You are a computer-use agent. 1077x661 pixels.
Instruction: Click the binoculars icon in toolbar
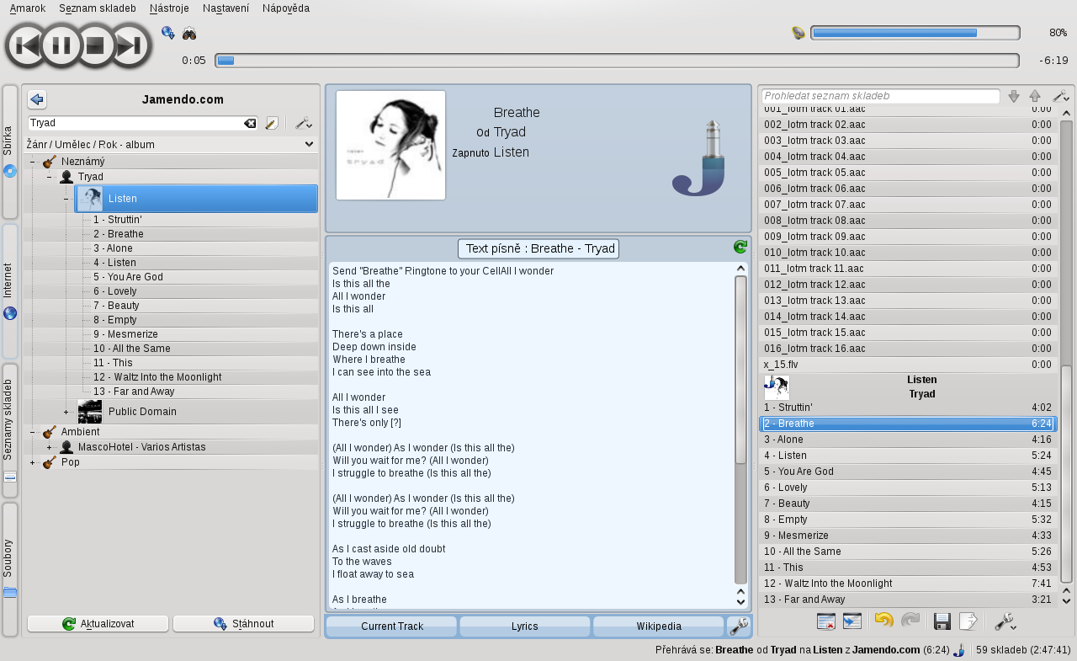(189, 34)
